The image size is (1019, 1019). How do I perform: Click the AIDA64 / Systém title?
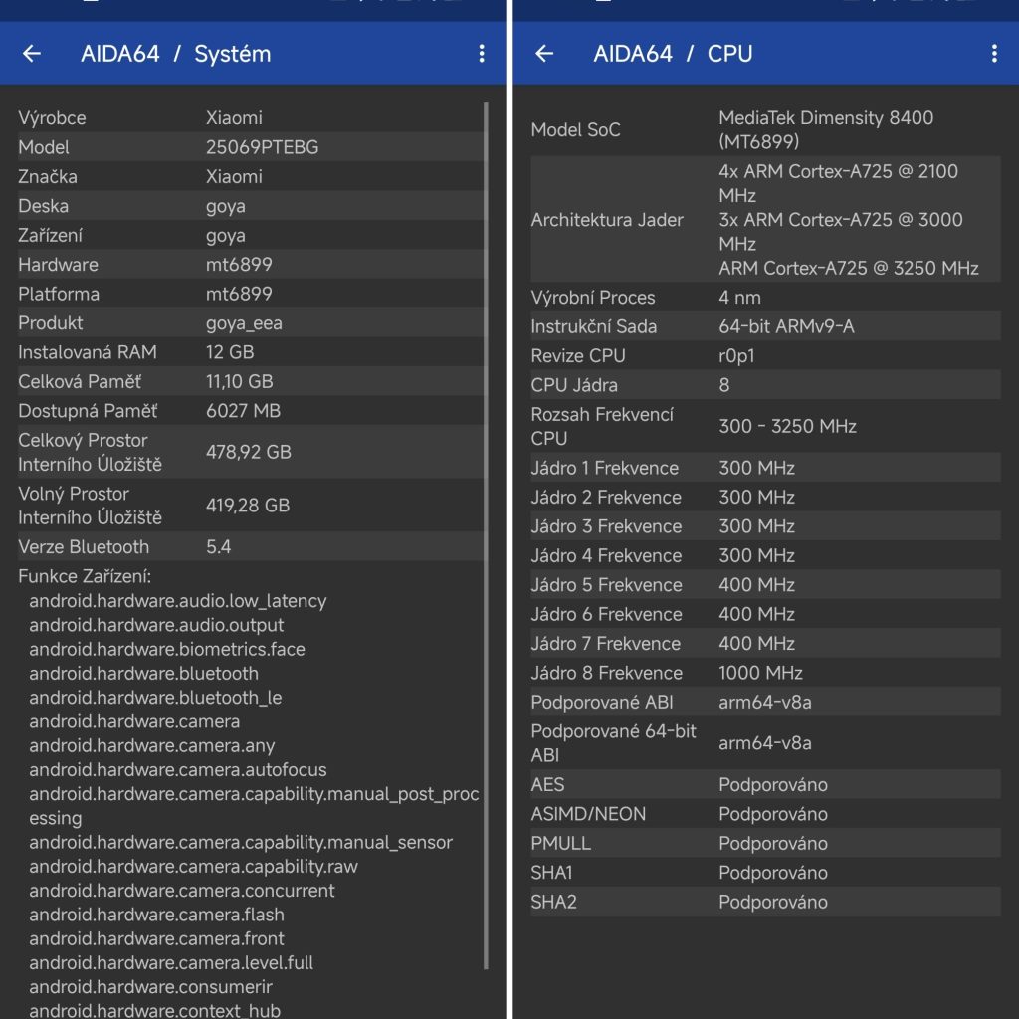(175, 54)
